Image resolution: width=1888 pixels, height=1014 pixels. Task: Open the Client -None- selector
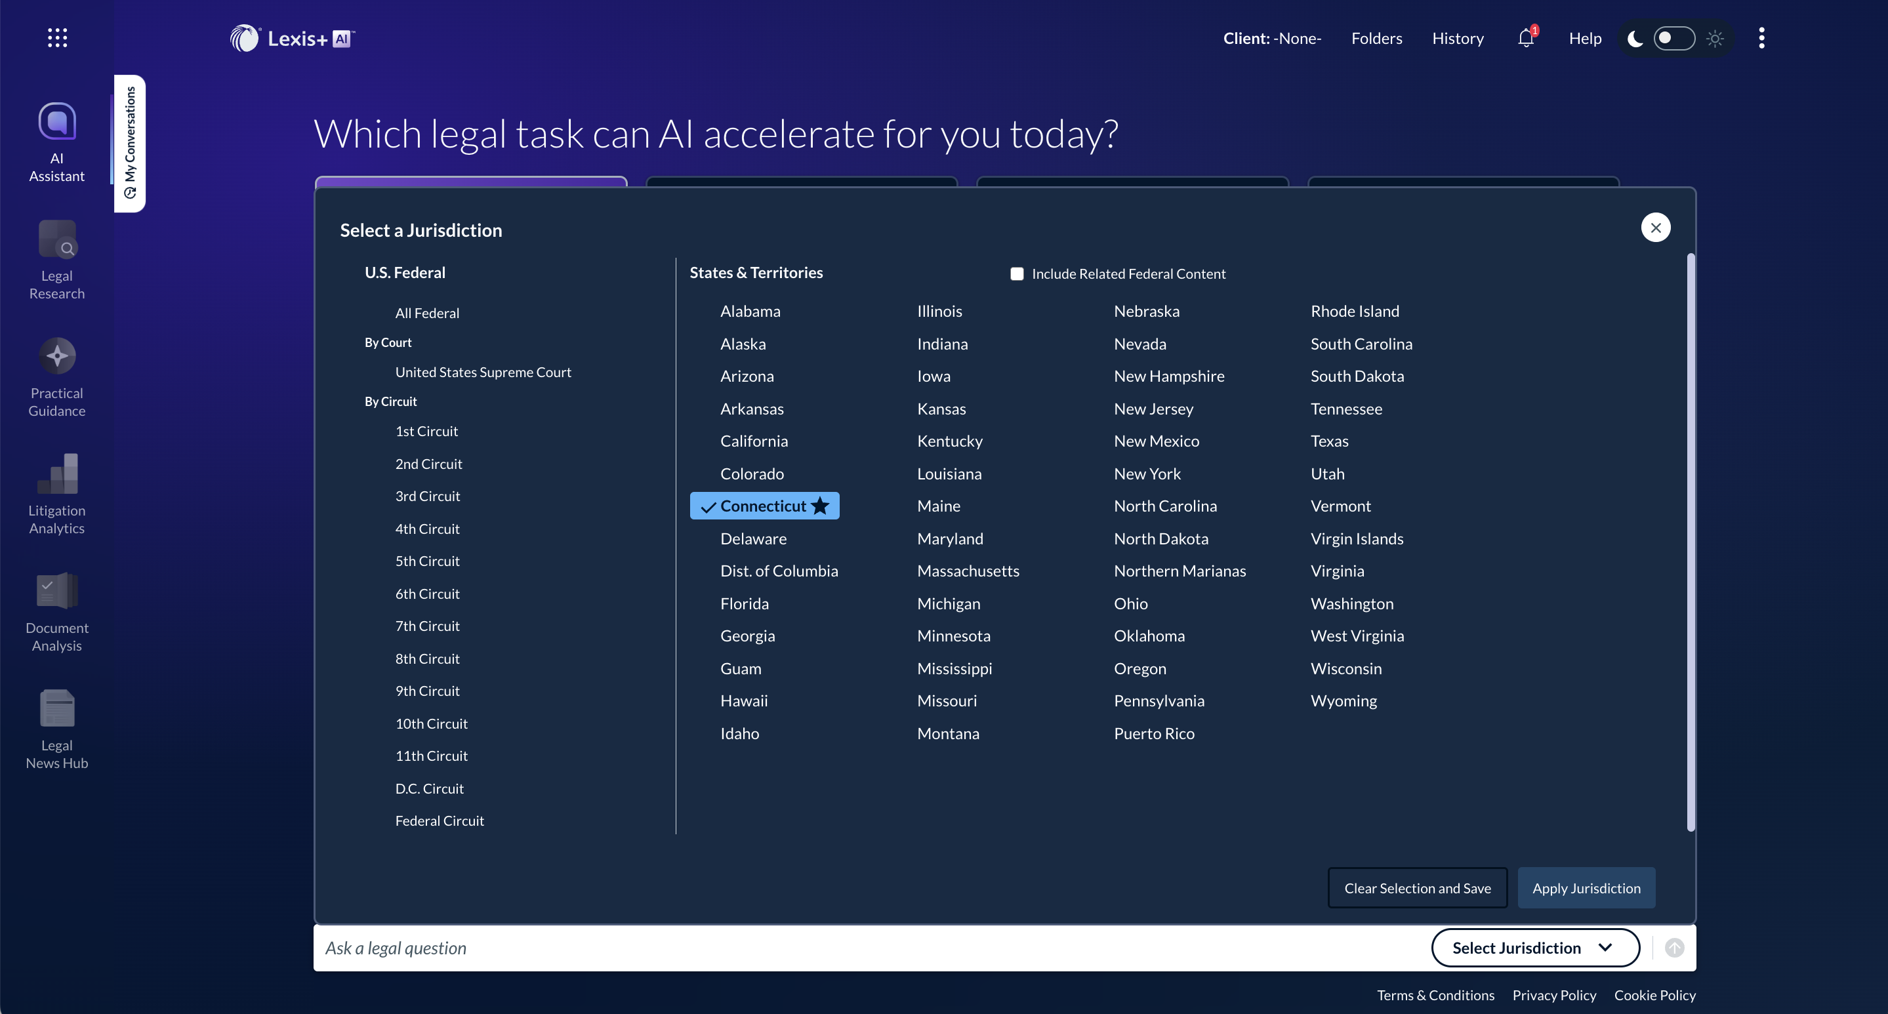(1271, 38)
